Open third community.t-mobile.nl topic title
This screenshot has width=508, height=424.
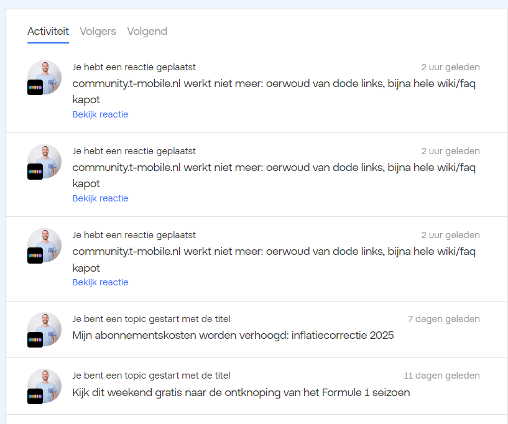point(274,259)
